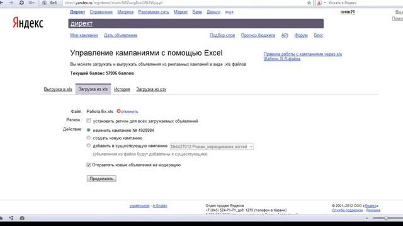Open the search engine selector icon

tap(319, 3)
